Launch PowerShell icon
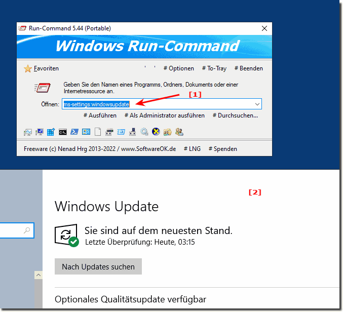 pos(74,132)
